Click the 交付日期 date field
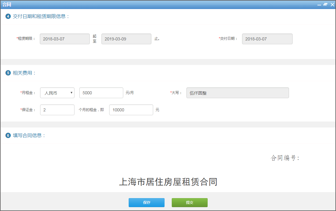Screen dimensions: 336x211 click(x=267, y=39)
